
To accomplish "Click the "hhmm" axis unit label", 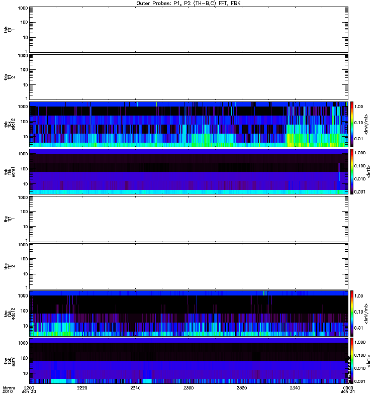I will [9, 387].
